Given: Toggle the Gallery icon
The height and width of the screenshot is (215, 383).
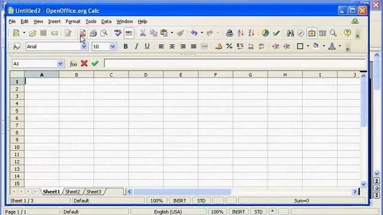Looking at the screenshot, I should [x=312, y=33].
